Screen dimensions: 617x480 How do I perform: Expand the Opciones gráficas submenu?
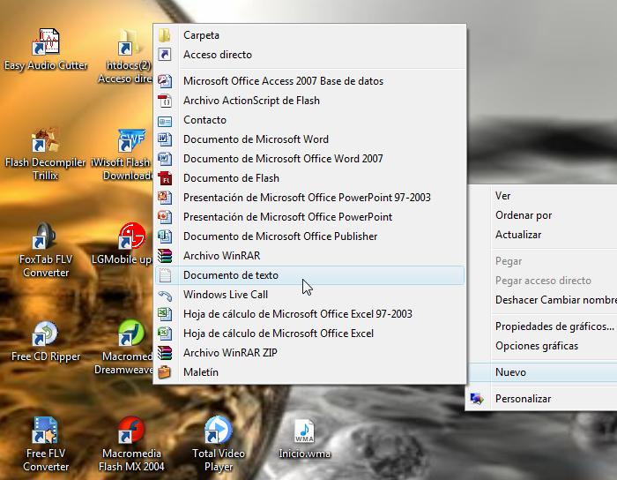tap(542, 346)
